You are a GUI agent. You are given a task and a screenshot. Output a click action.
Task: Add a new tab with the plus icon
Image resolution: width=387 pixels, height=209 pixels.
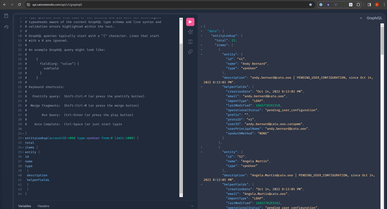[361, 18]
